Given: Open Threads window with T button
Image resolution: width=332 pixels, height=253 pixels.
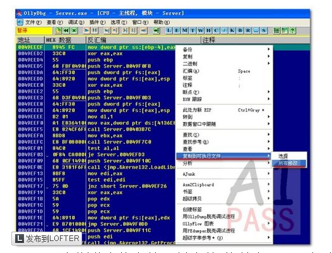Looking at the screenshot, I should pos(193,31).
